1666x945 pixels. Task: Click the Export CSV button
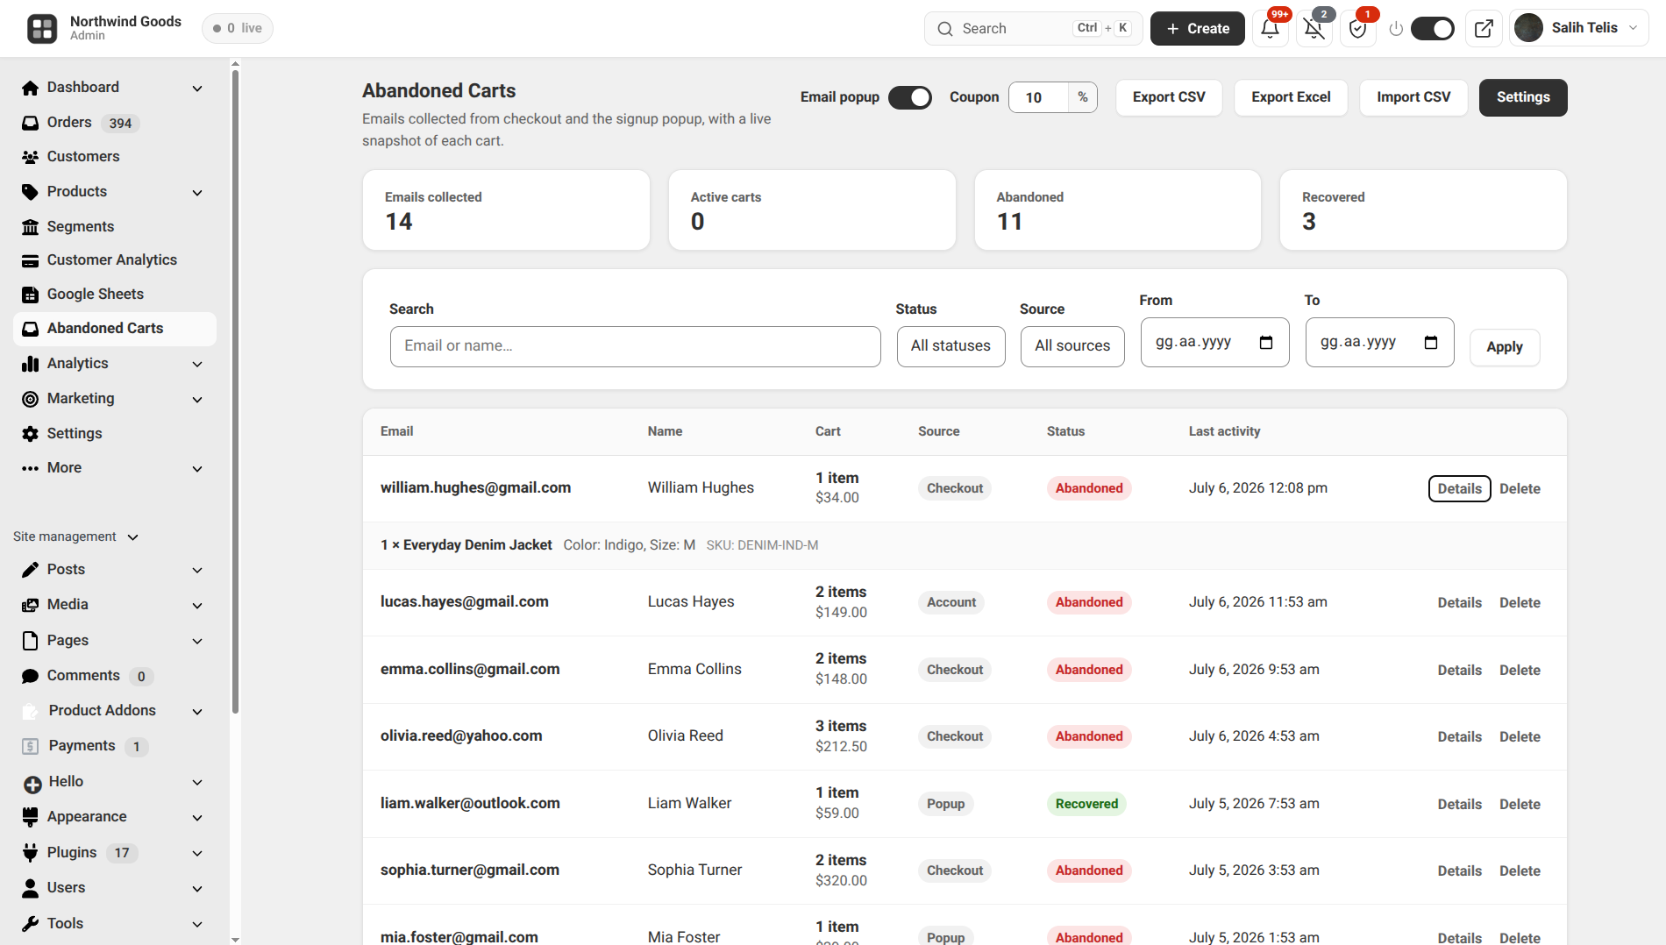coord(1169,97)
